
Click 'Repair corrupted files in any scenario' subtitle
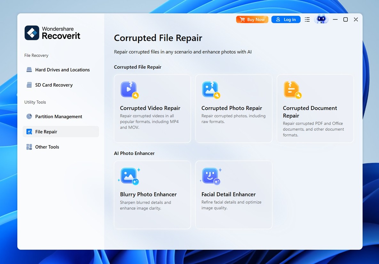[183, 52]
